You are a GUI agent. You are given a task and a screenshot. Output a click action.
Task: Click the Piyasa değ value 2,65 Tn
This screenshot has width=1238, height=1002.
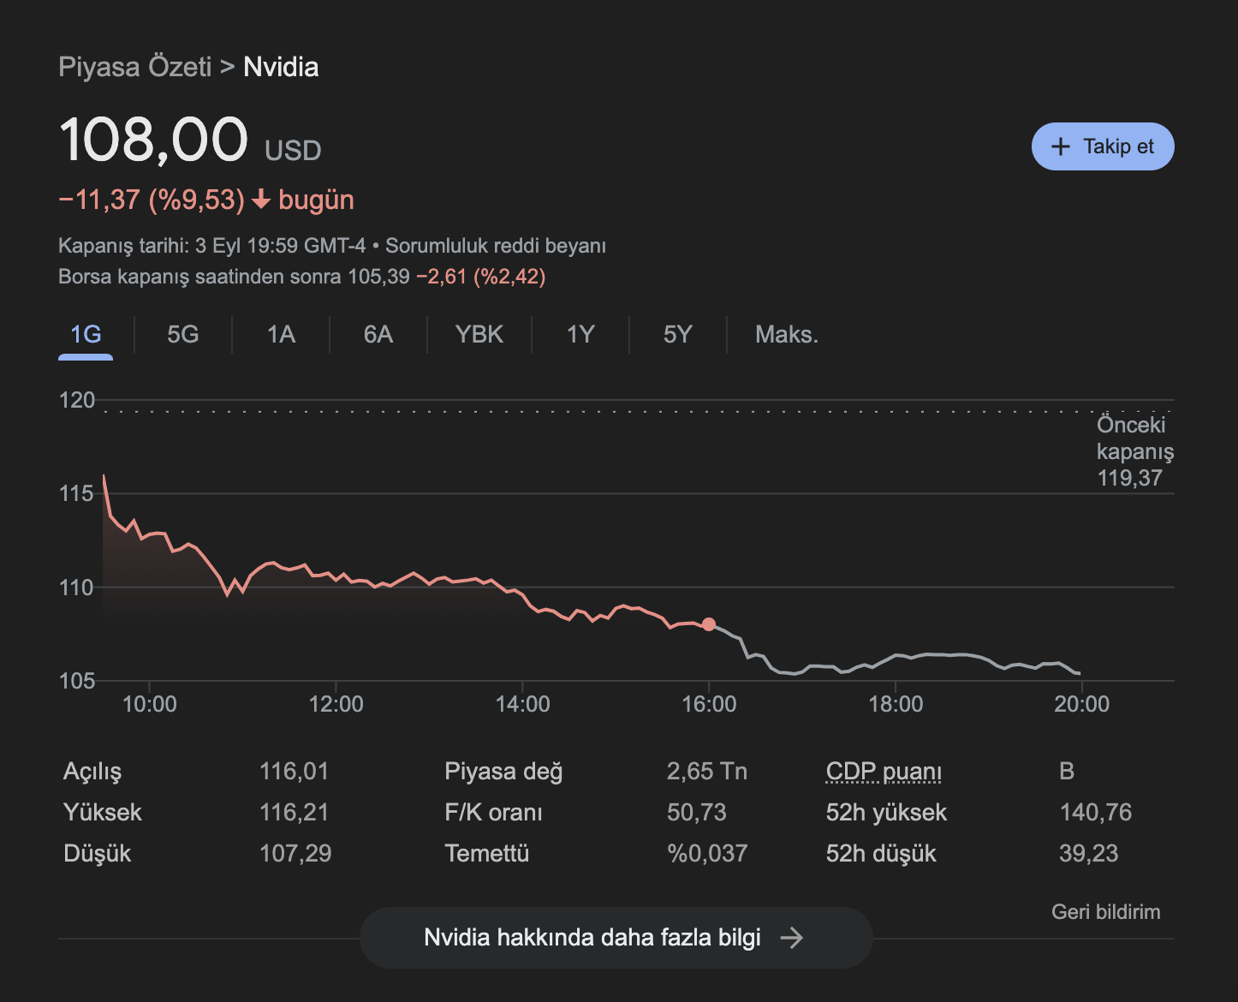707,772
